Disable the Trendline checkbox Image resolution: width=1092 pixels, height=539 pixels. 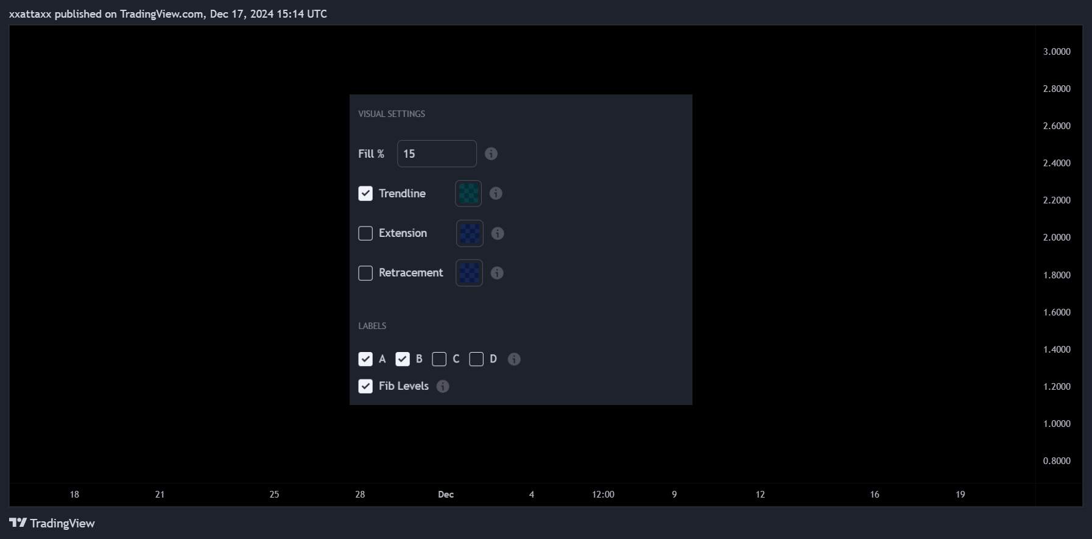(365, 194)
